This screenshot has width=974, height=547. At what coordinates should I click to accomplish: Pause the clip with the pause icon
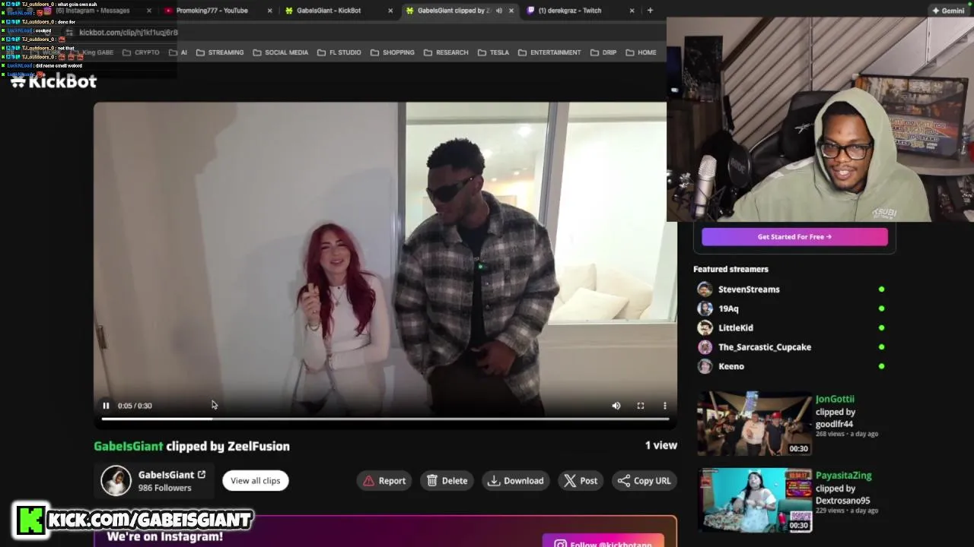click(x=106, y=406)
